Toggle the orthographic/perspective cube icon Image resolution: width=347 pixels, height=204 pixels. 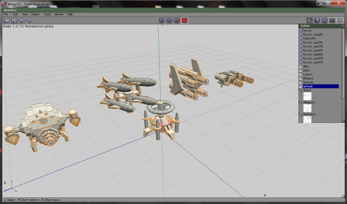click(x=325, y=21)
